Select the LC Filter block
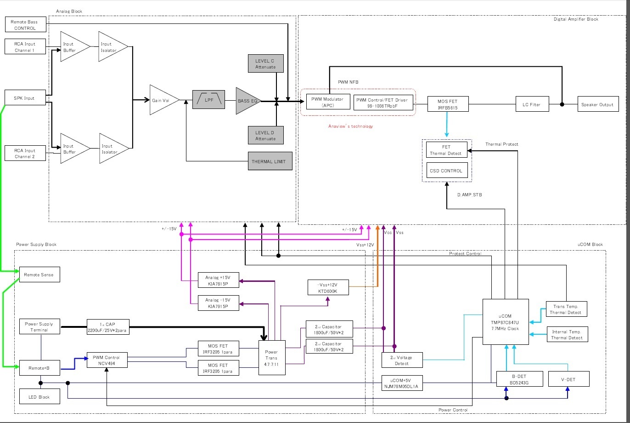Image resolution: width=630 pixels, height=423 pixels. click(x=532, y=104)
